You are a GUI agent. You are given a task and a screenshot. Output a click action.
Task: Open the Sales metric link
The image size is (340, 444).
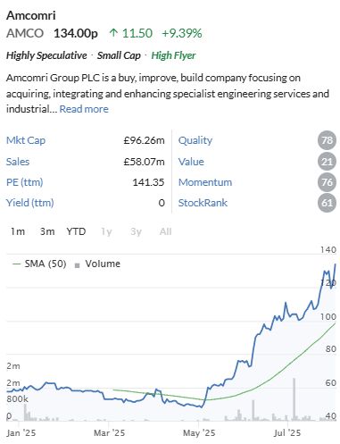click(x=18, y=162)
